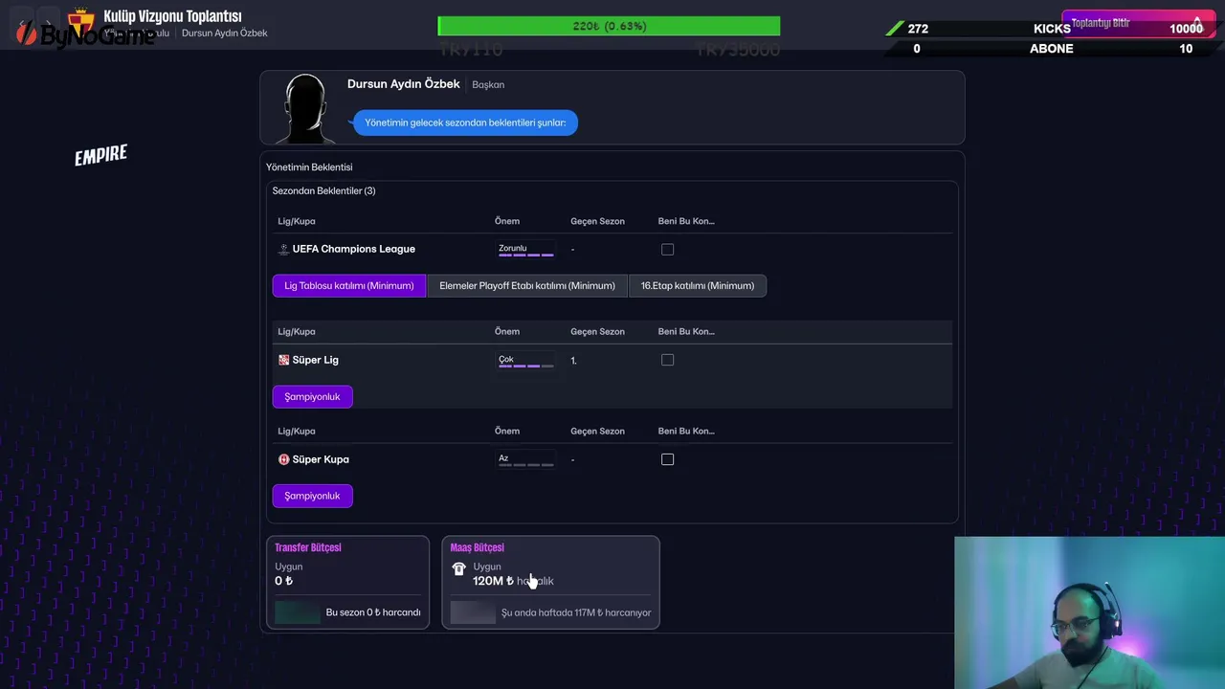Screen dimensions: 1225x689
Task: Tick the checkbox in Süper Kupa row
Action: pyautogui.click(x=668, y=459)
